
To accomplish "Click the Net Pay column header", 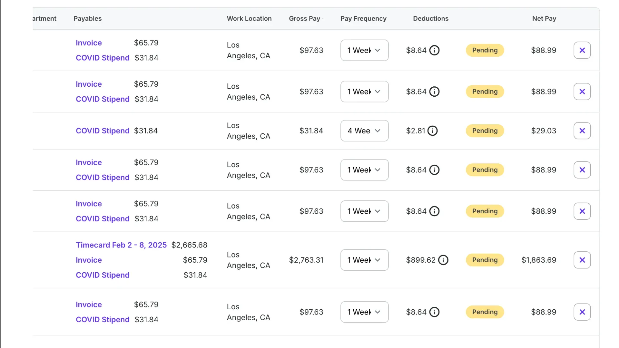I will click(544, 19).
